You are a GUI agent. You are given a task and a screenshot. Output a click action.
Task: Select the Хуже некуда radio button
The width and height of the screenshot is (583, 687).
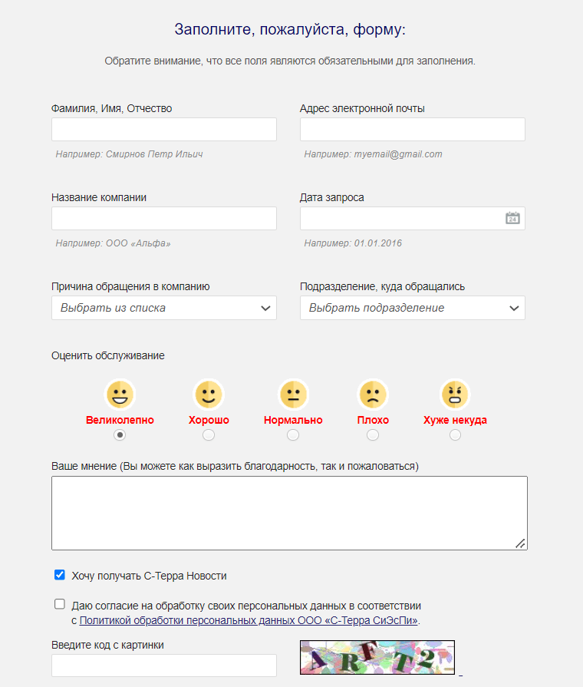455,435
